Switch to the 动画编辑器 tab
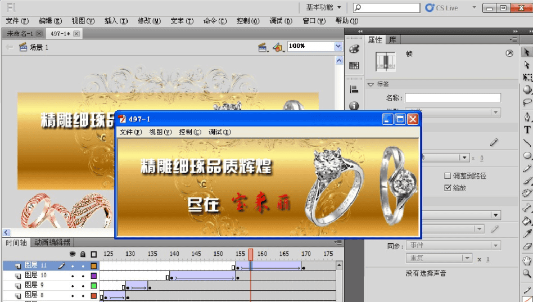Viewport: 533px width, 302px height. pyautogui.click(x=52, y=242)
